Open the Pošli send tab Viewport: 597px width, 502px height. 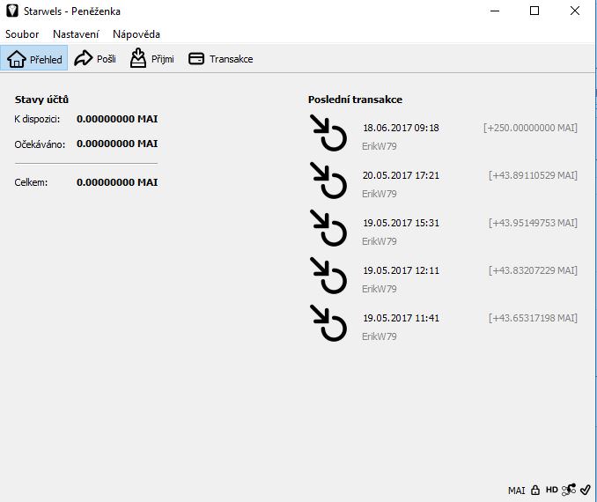point(95,58)
